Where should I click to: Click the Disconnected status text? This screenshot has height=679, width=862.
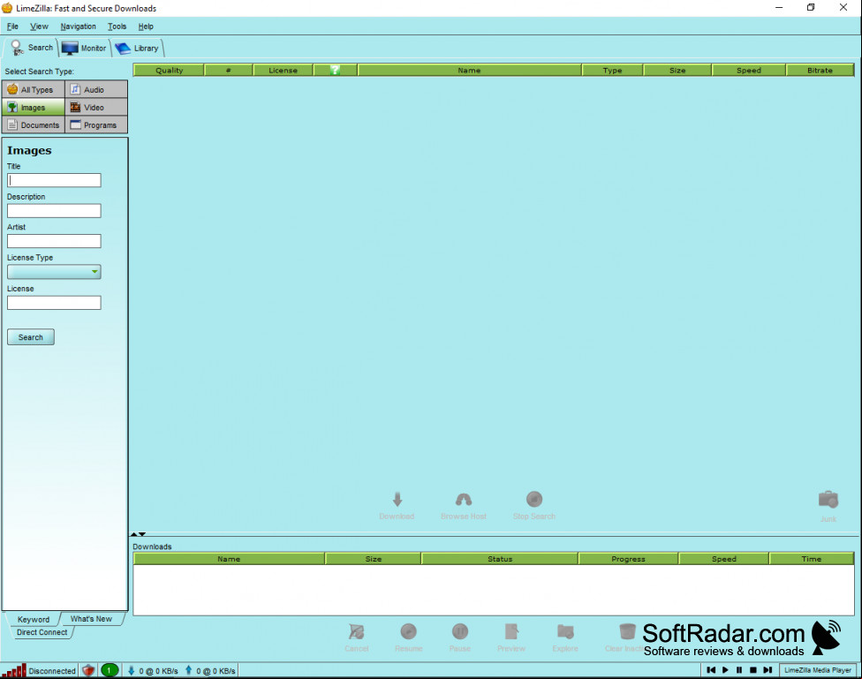[x=52, y=671]
